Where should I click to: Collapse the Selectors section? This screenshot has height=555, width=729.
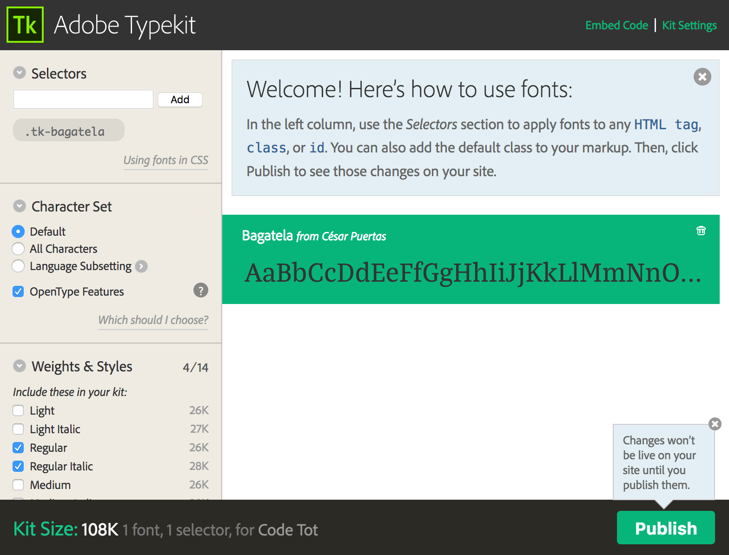[x=20, y=73]
